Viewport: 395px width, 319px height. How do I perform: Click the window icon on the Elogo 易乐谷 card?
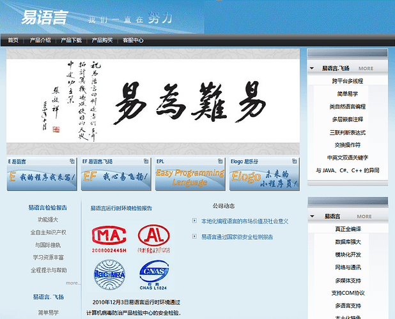[x=294, y=161]
